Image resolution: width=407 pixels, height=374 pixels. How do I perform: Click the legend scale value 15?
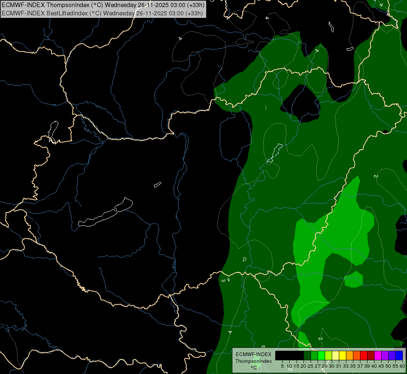coord(296,366)
